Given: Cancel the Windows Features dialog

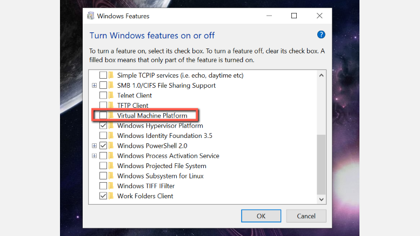Looking at the screenshot, I should [306, 216].
